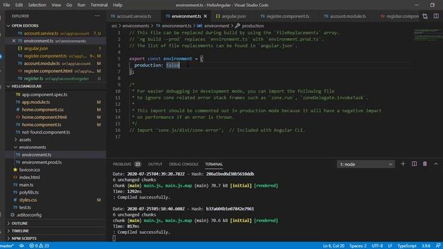
Task: Click the master branch status item
Action: (x=7, y=246)
